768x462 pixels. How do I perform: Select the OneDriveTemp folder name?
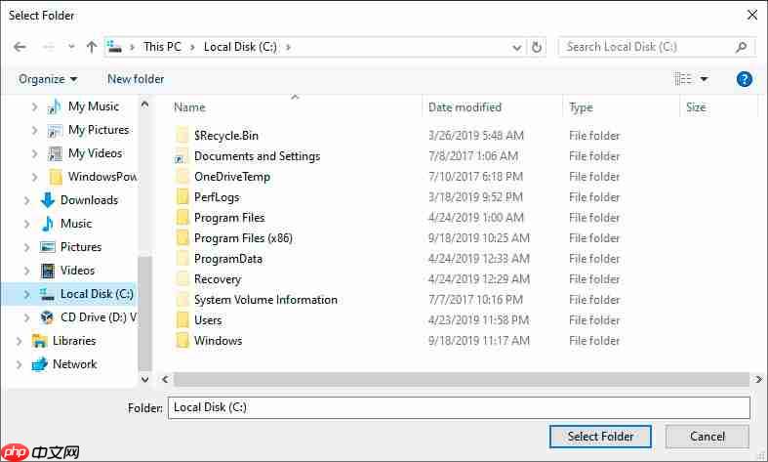[232, 177]
